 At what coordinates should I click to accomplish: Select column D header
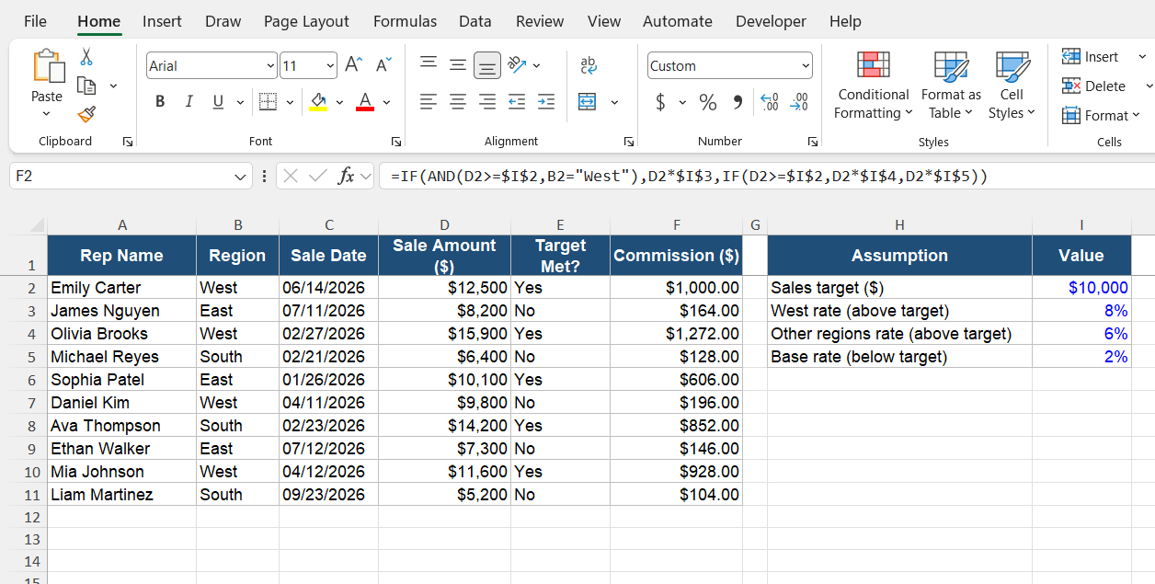[444, 225]
